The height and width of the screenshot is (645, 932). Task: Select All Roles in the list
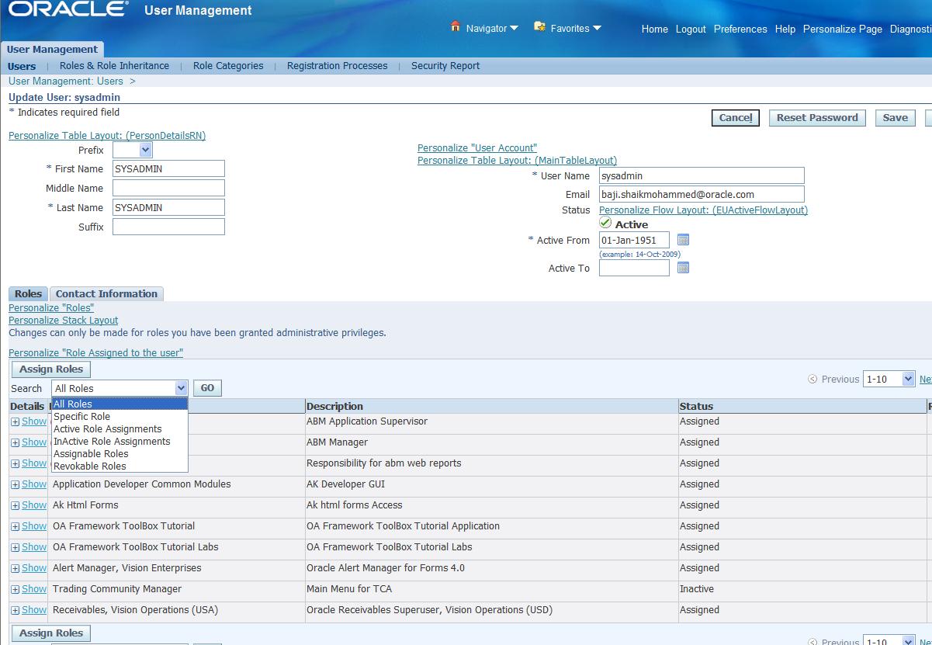click(120, 404)
